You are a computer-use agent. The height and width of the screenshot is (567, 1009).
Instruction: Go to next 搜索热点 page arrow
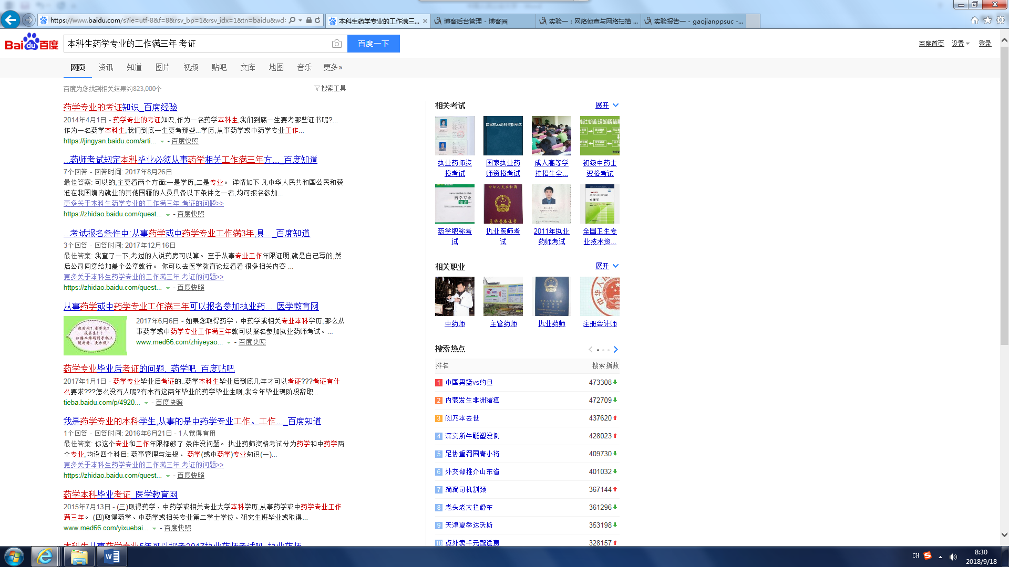[616, 350]
